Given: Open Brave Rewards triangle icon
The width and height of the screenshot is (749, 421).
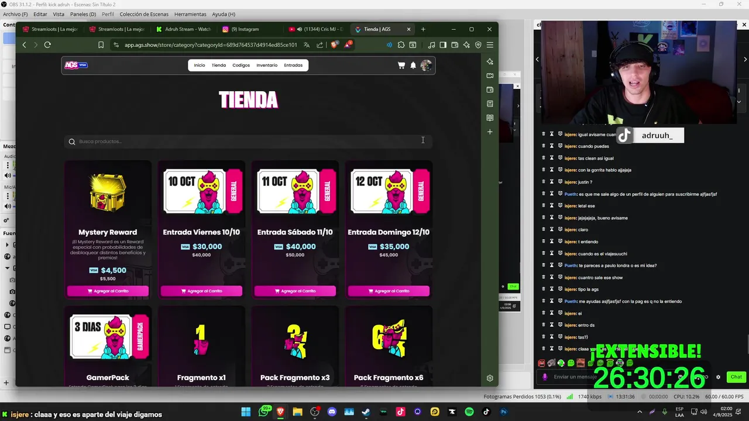Looking at the screenshot, I should 348,44.
